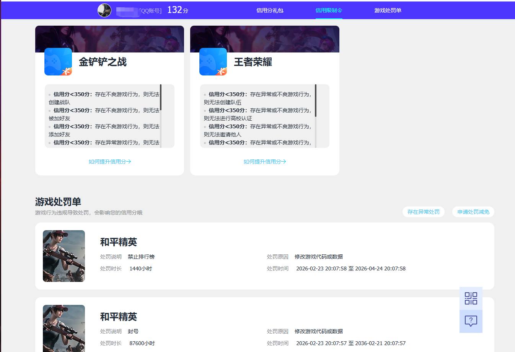Click 如何提升信用分 link under 王者荣耀
This screenshot has height=352, width=515.
pyautogui.click(x=265, y=162)
